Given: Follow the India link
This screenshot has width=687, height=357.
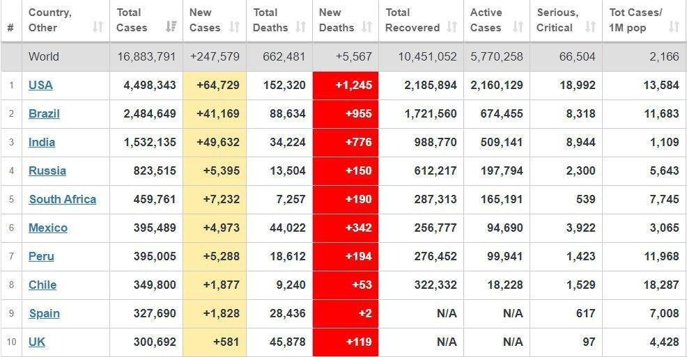Looking at the screenshot, I should [x=42, y=143].
